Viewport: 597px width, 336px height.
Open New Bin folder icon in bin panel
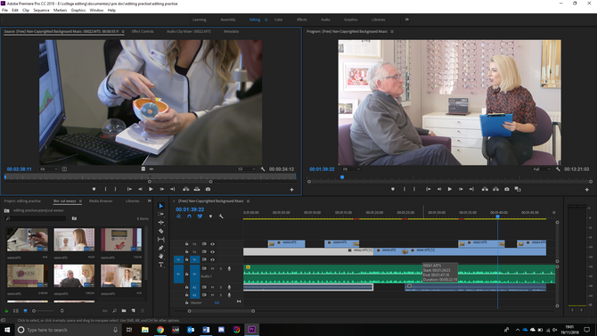tap(124, 311)
